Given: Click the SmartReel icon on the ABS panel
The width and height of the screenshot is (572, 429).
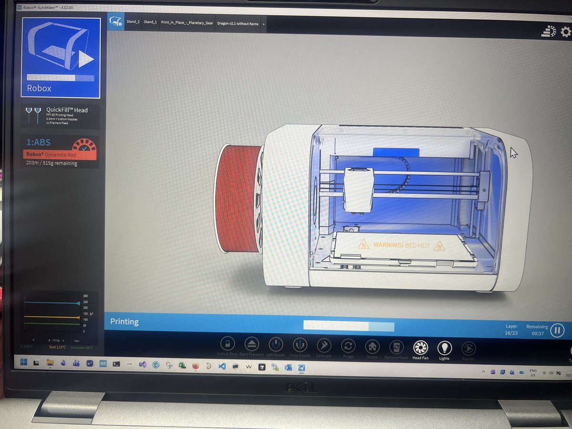Looking at the screenshot, I should click(x=84, y=145).
